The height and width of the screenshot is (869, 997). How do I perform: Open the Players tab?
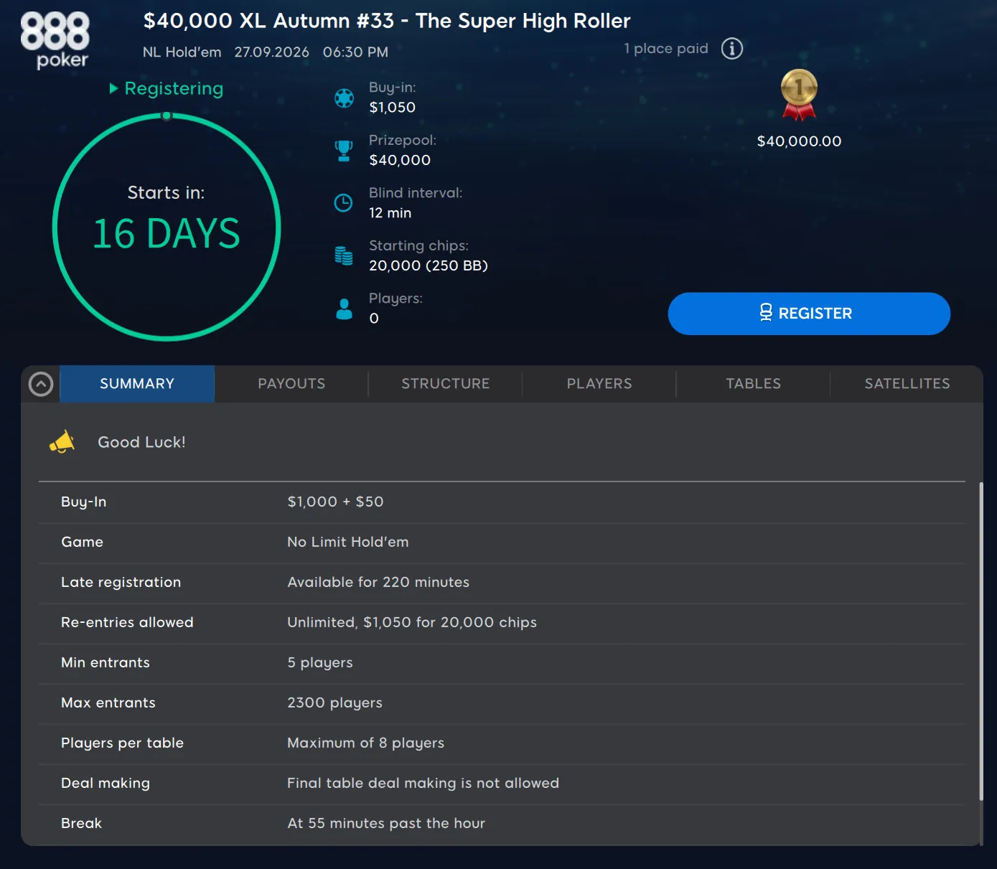[599, 384]
